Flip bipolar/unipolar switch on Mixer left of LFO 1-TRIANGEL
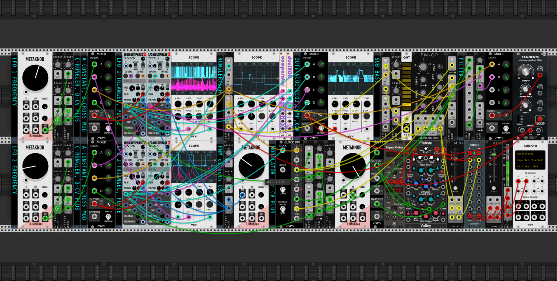The width and height of the screenshot is (557, 281). [108, 128]
